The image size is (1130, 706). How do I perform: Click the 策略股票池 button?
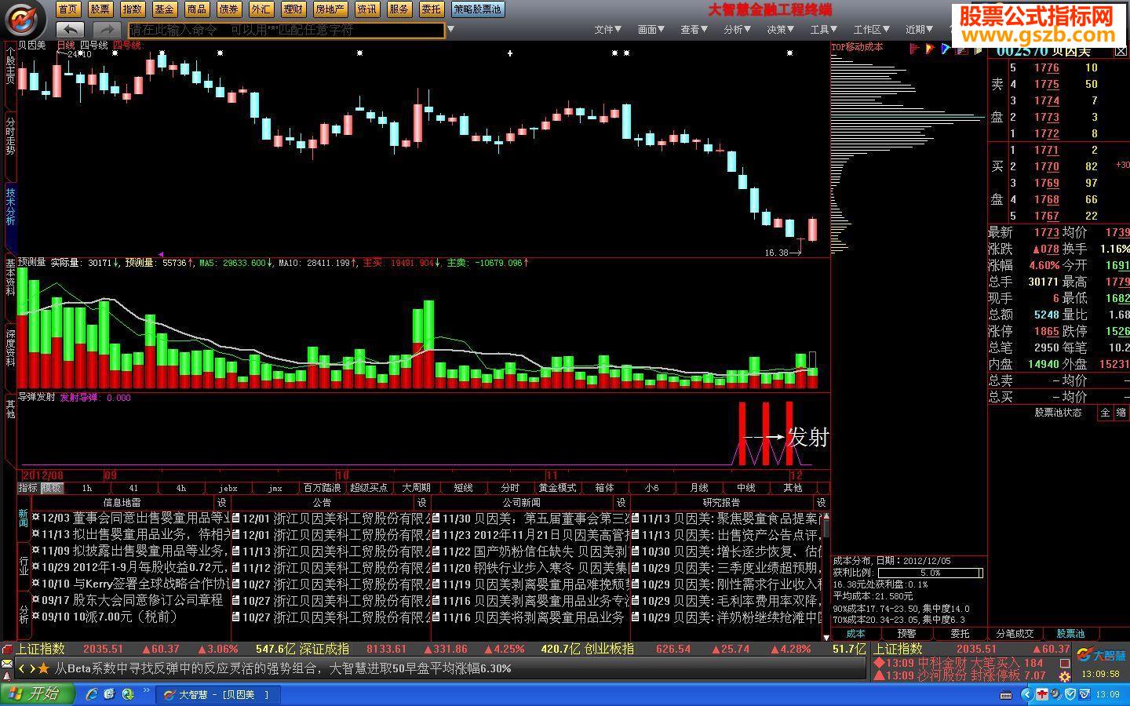tap(477, 9)
